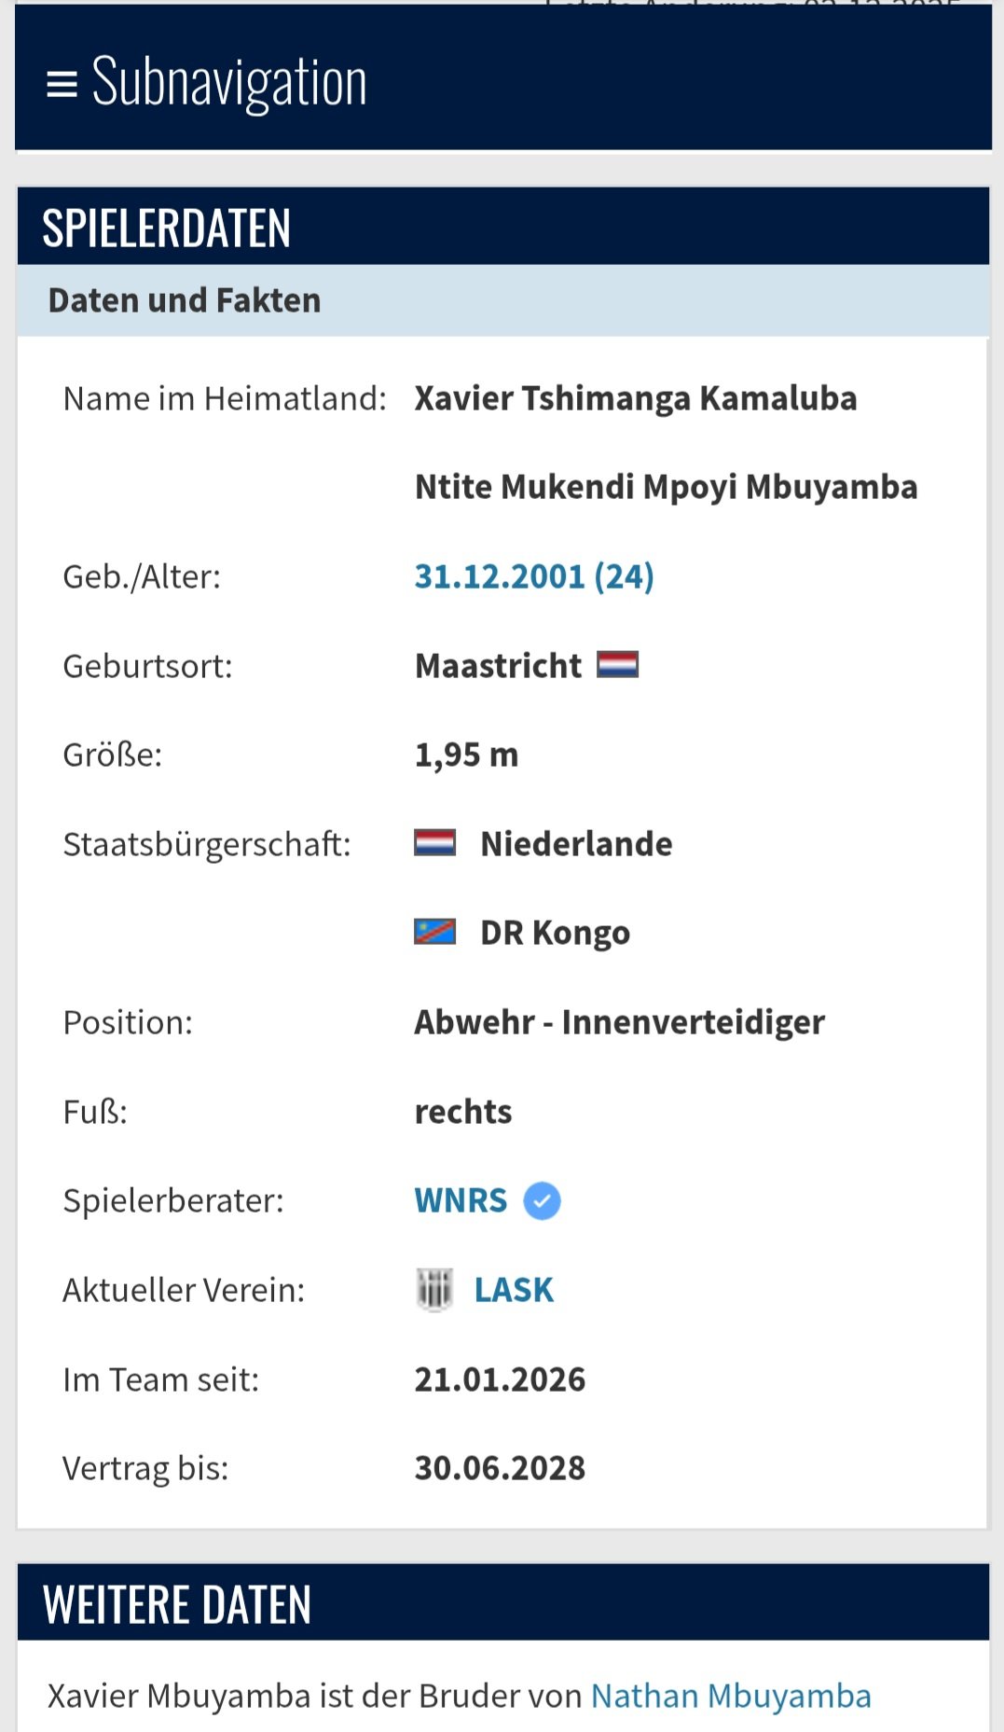
Task: Open Nathan Mbuyamba's profile link
Action: tap(731, 1696)
